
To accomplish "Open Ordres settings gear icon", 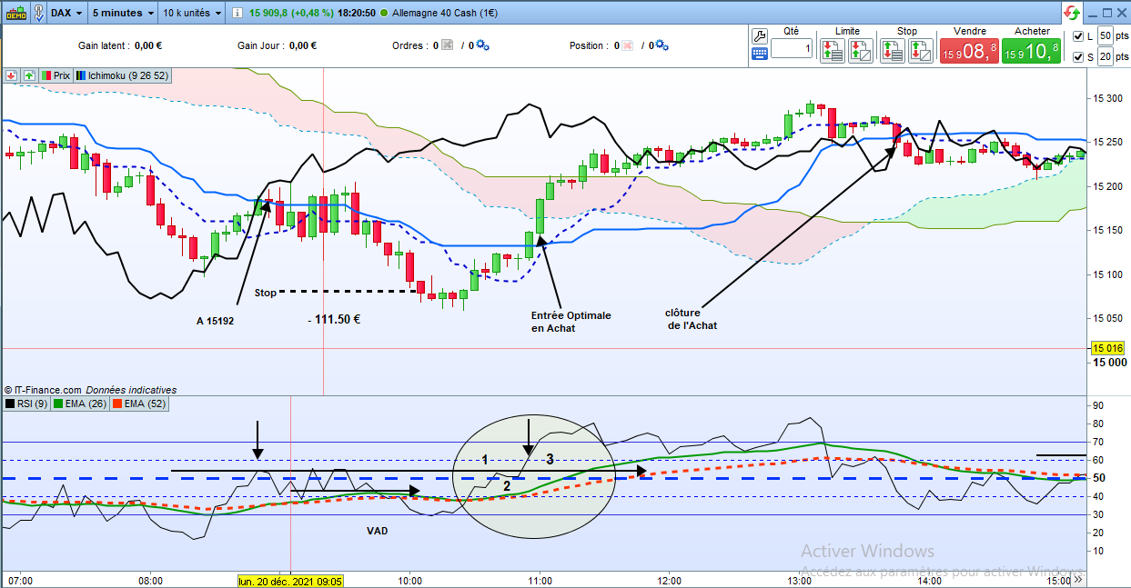I will point(482,45).
